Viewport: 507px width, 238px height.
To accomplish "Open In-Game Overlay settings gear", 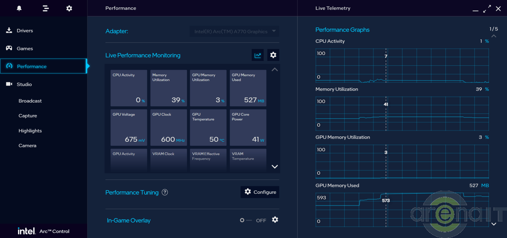I will point(275,220).
